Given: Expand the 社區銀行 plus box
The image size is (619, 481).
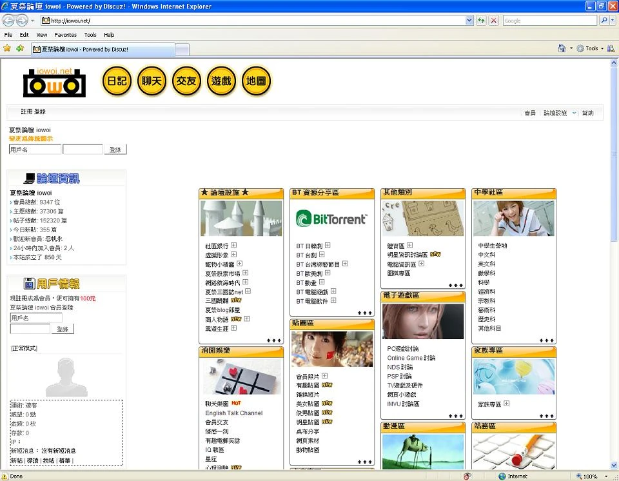Looking at the screenshot, I should [233, 245].
